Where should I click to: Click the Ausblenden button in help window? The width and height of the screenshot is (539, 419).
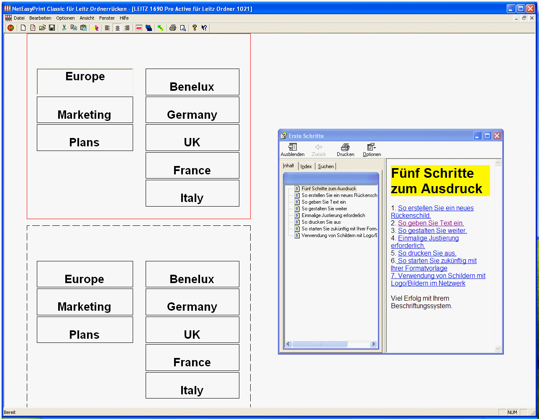click(293, 150)
